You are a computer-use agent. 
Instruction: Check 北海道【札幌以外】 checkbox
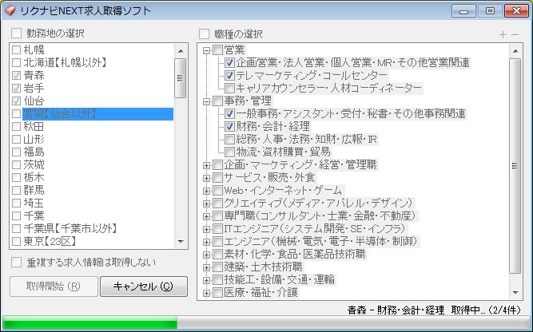tap(16, 62)
